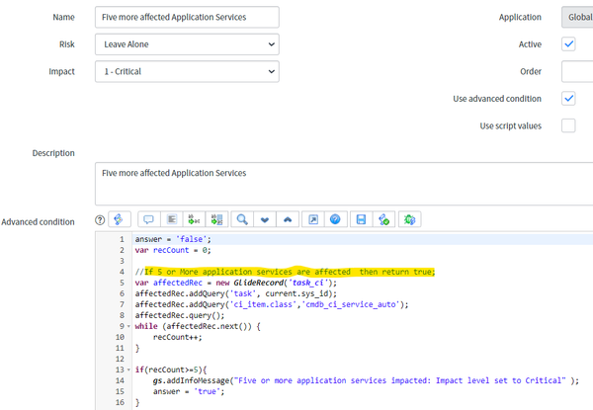Click the script editor help question-mark icon
This screenshot has height=410, width=593.
coord(100,220)
